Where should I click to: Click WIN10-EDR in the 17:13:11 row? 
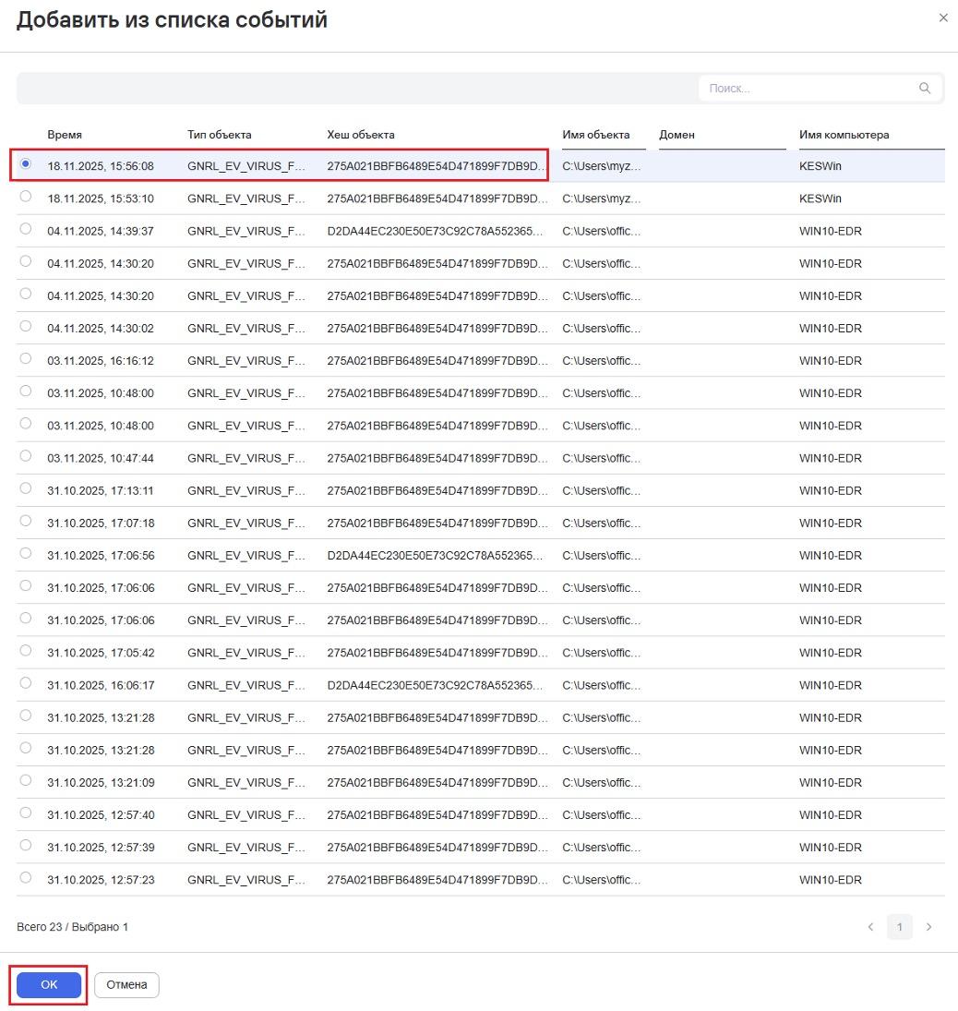click(x=831, y=490)
